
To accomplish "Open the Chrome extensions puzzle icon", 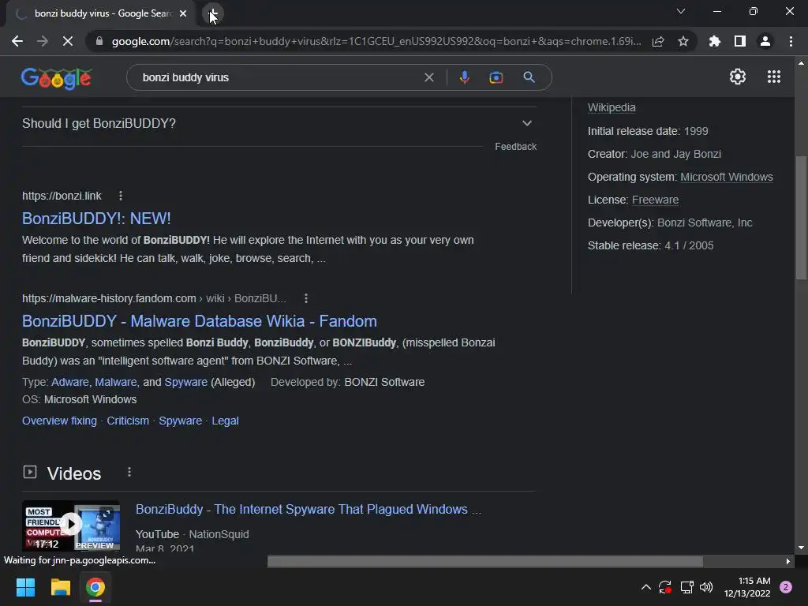I will 714,41.
